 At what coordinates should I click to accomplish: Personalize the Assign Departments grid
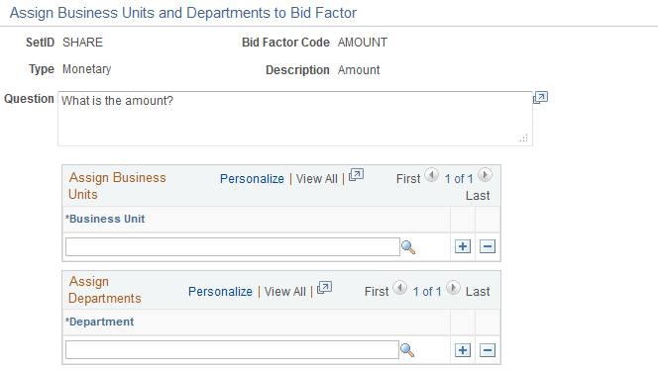click(220, 292)
